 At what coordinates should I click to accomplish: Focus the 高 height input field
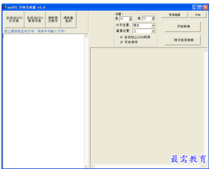(x=147, y=18)
